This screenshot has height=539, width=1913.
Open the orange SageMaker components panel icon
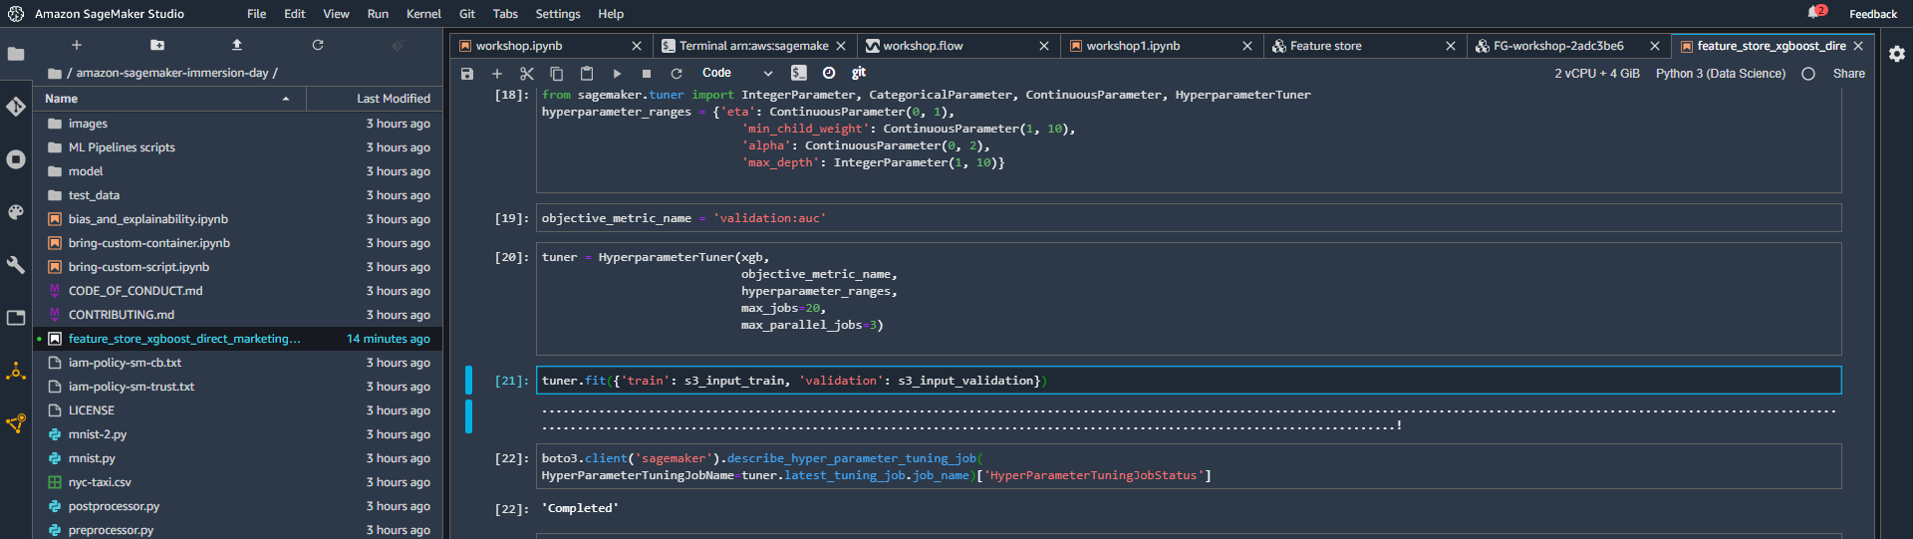click(16, 372)
